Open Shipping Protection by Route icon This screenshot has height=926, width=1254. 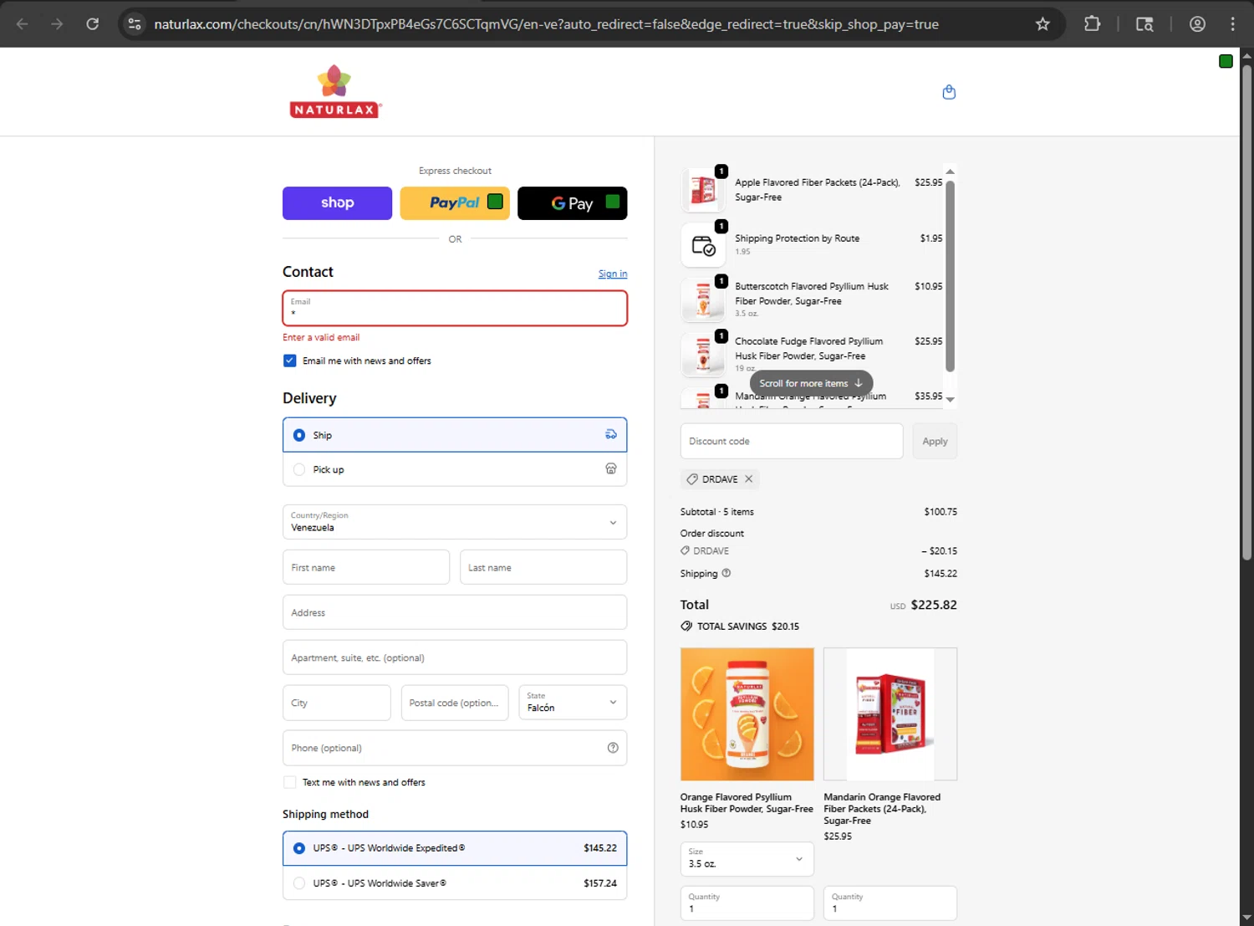tap(704, 245)
